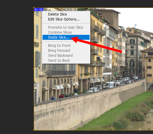Viewport: 153px width, 134px height.
Task: Select Send Backward entry
Action: coord(66,56)
